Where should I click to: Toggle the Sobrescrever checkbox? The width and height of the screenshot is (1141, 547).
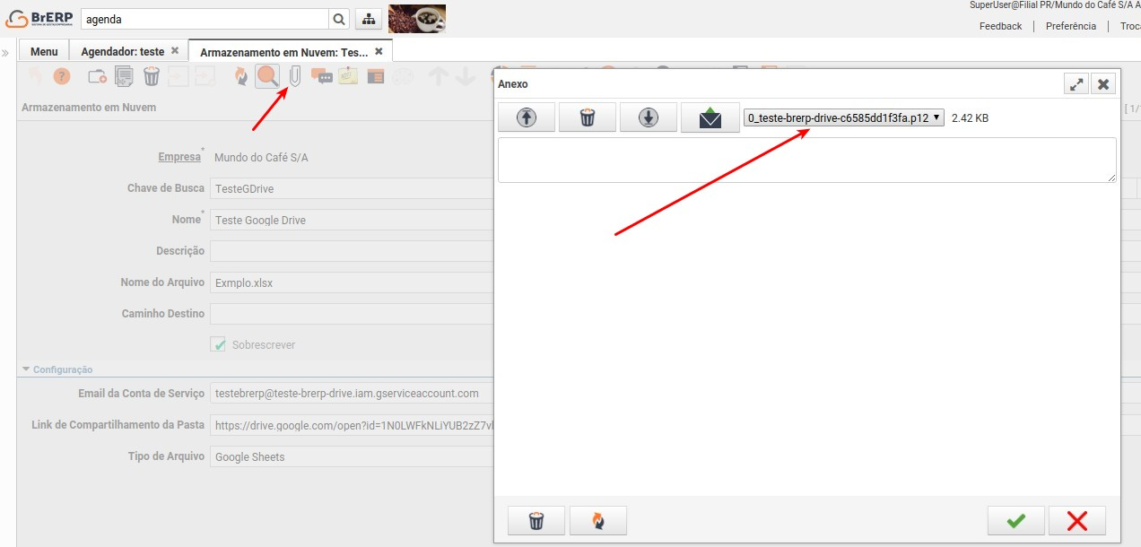point(218,344)
